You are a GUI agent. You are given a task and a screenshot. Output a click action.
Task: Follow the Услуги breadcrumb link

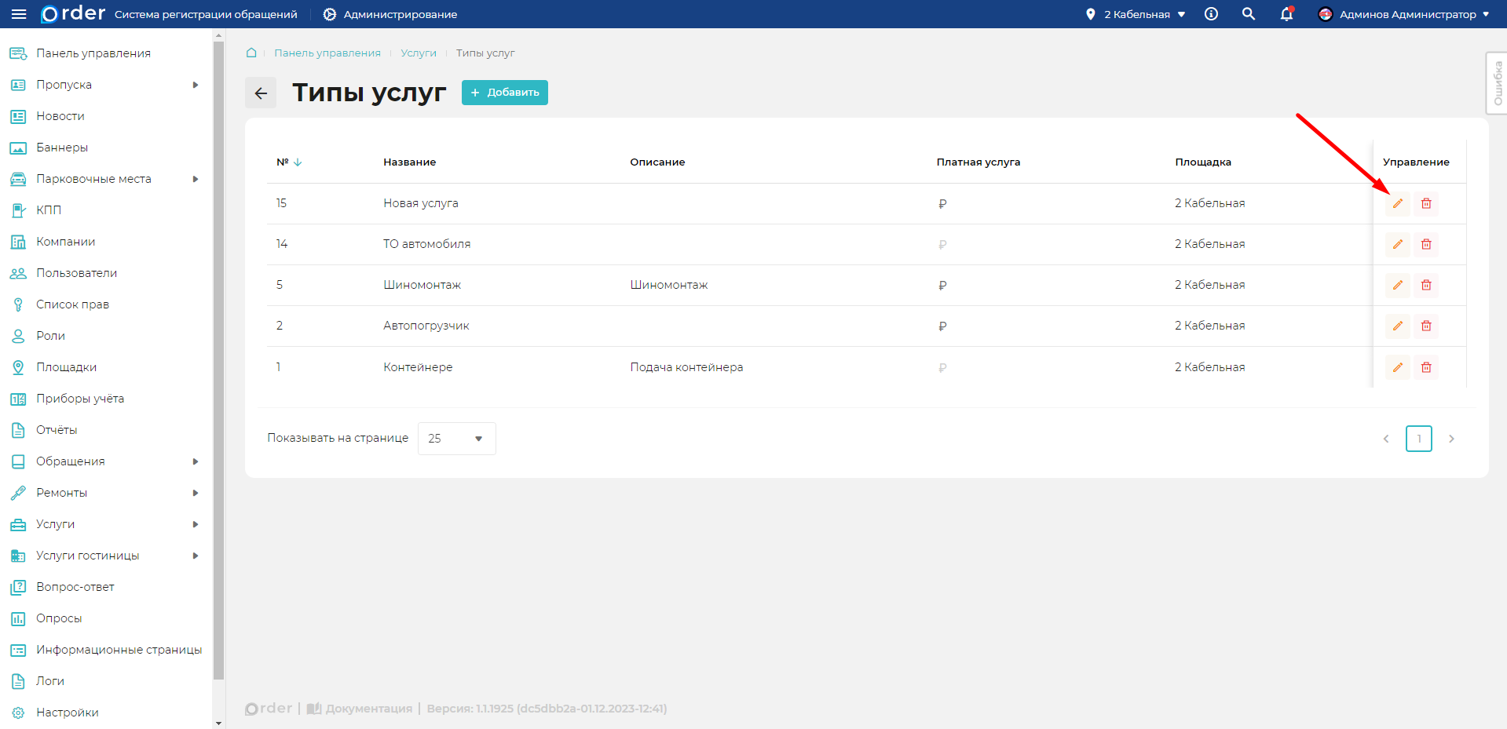418,53
